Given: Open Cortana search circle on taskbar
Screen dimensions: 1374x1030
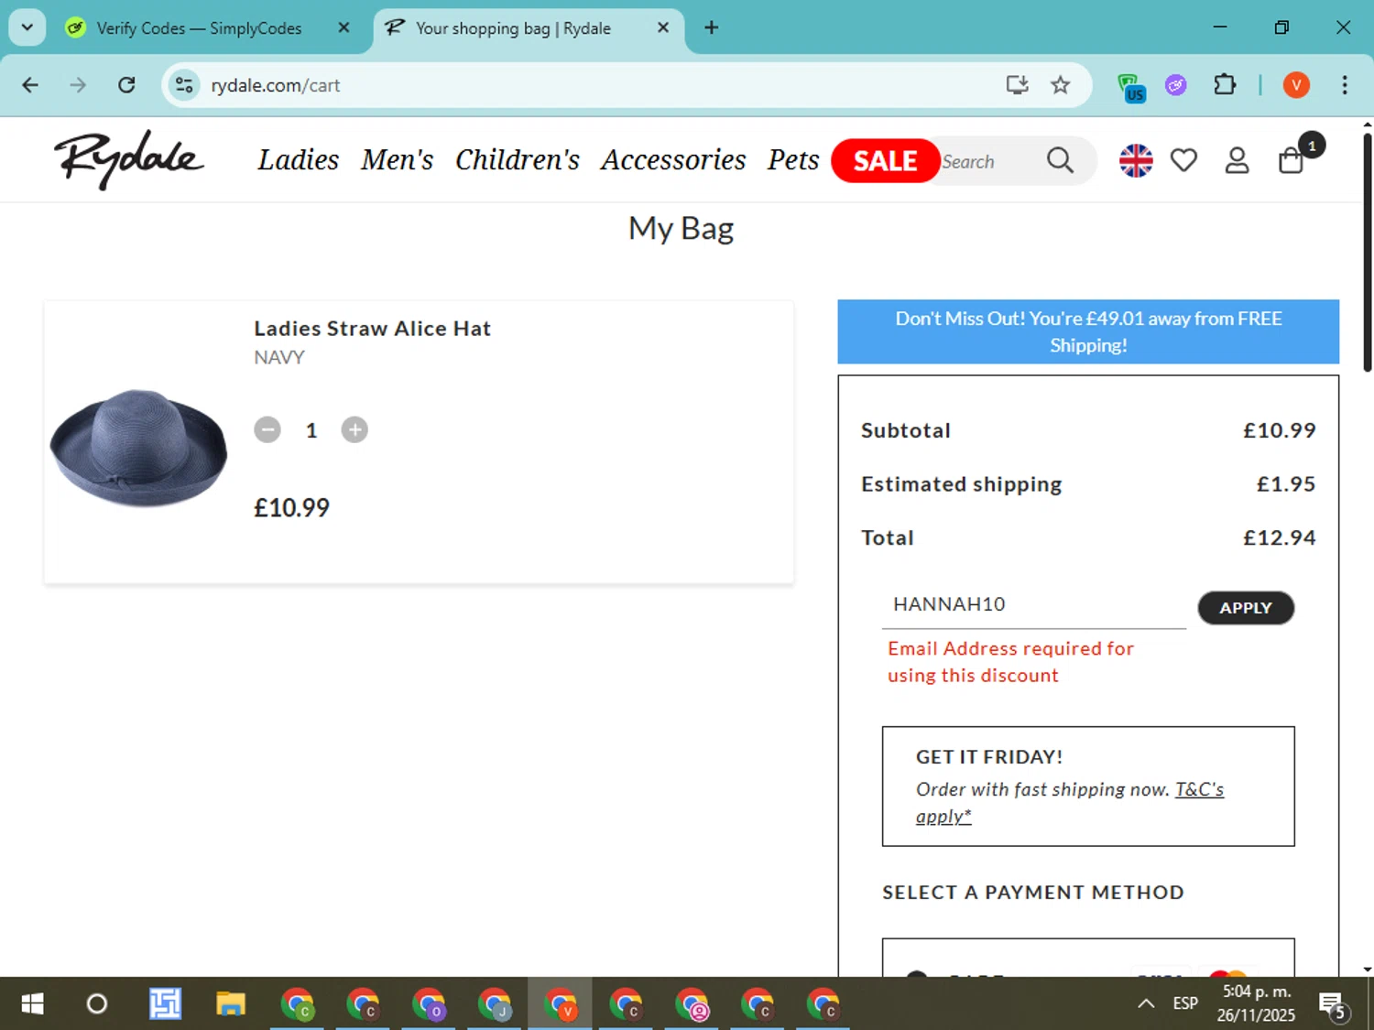Looking at the screenshot, I should 96,1004.
